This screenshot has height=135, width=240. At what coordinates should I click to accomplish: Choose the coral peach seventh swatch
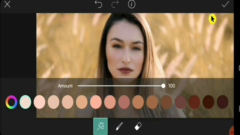[x=110, y=102]
